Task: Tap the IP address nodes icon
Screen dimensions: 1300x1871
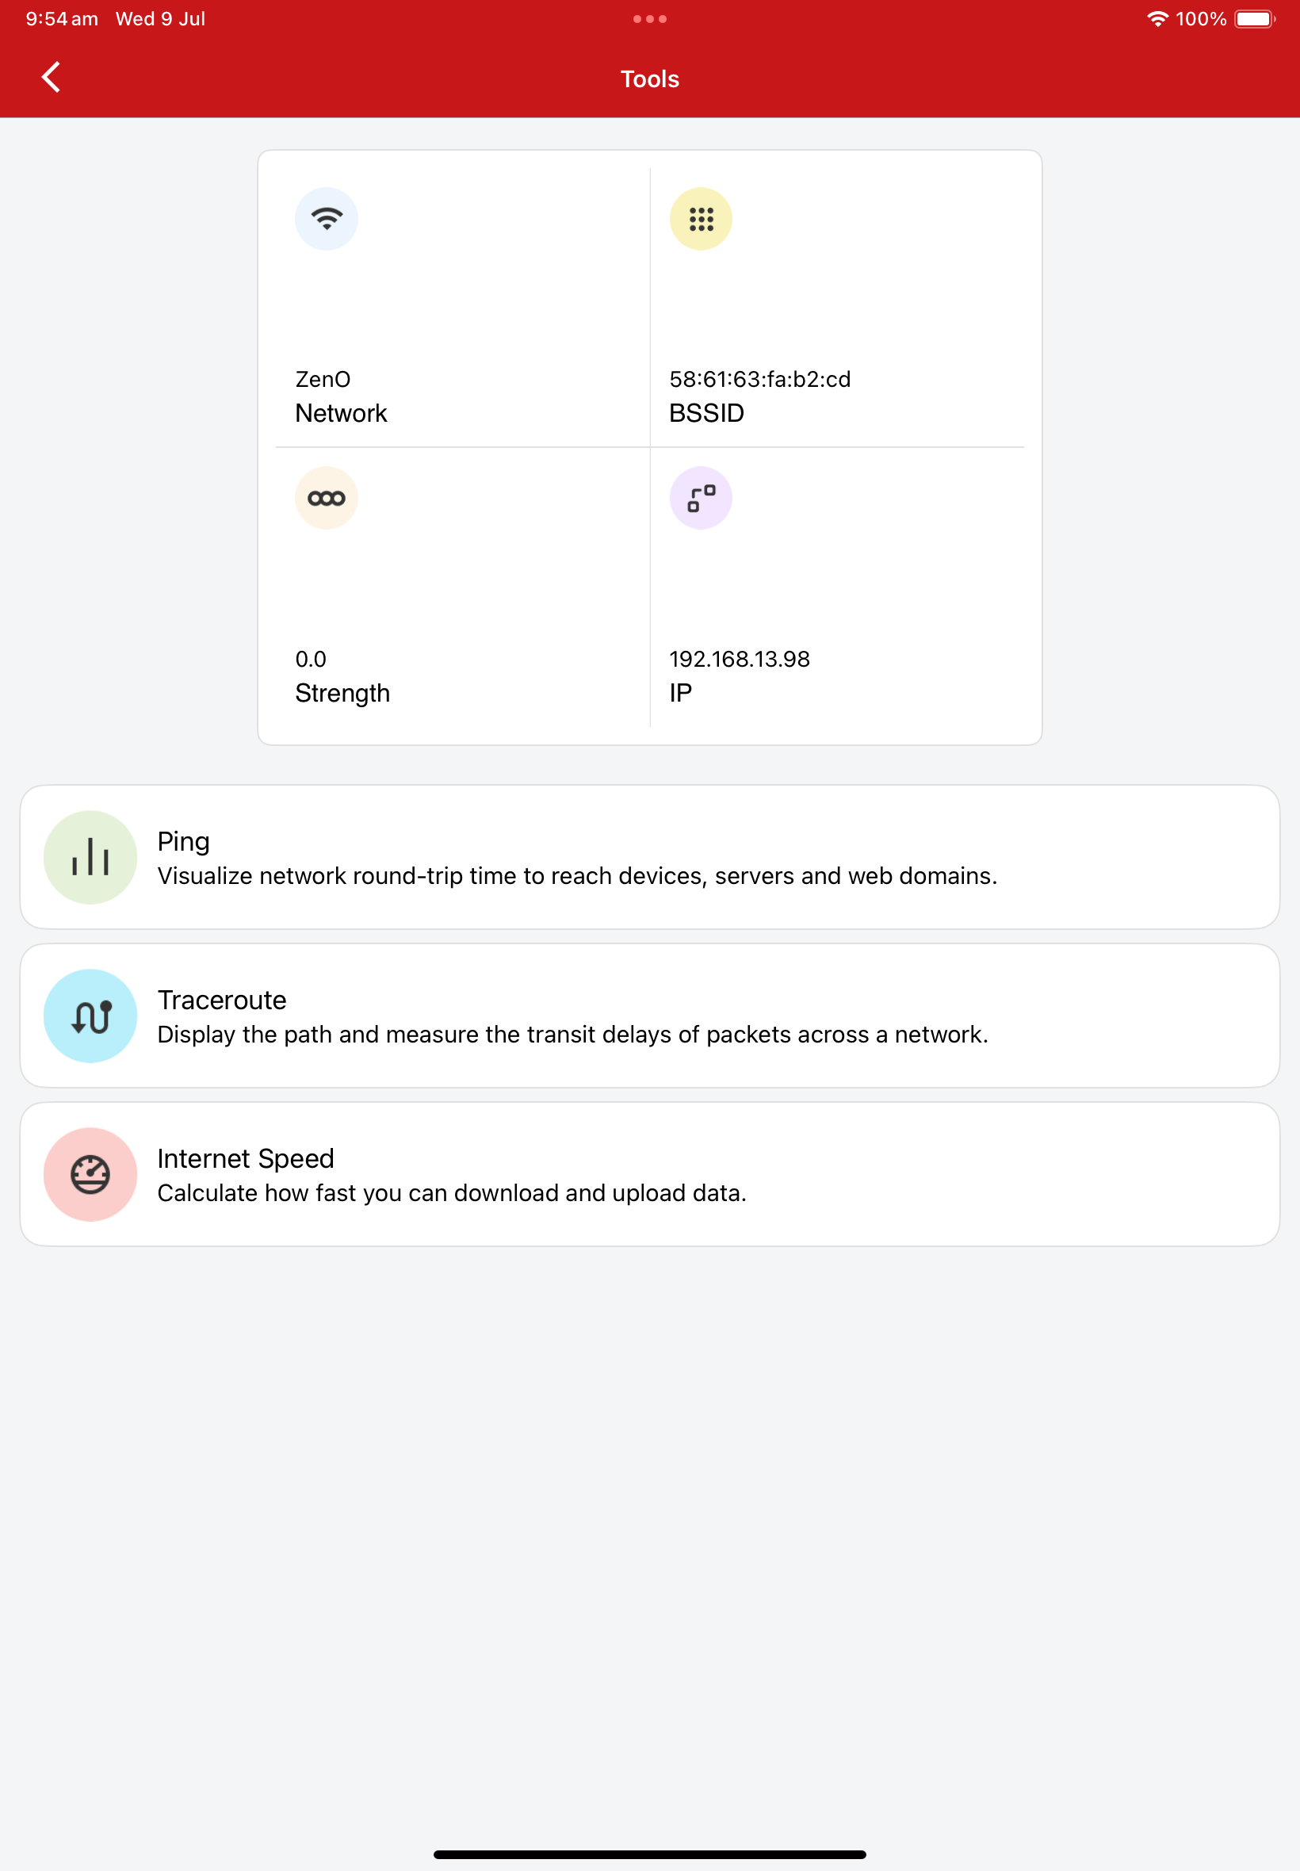Action: coord(701,498)
